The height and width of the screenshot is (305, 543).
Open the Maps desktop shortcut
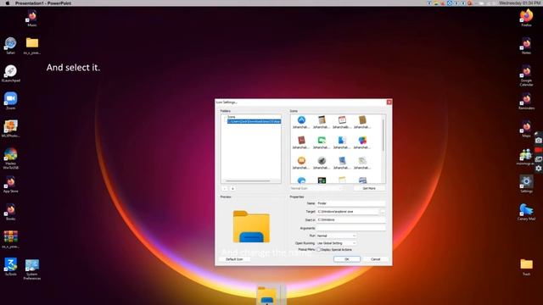tap(526, 129)
